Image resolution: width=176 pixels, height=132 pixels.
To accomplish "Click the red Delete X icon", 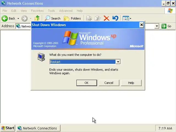I will coord(106,18).
